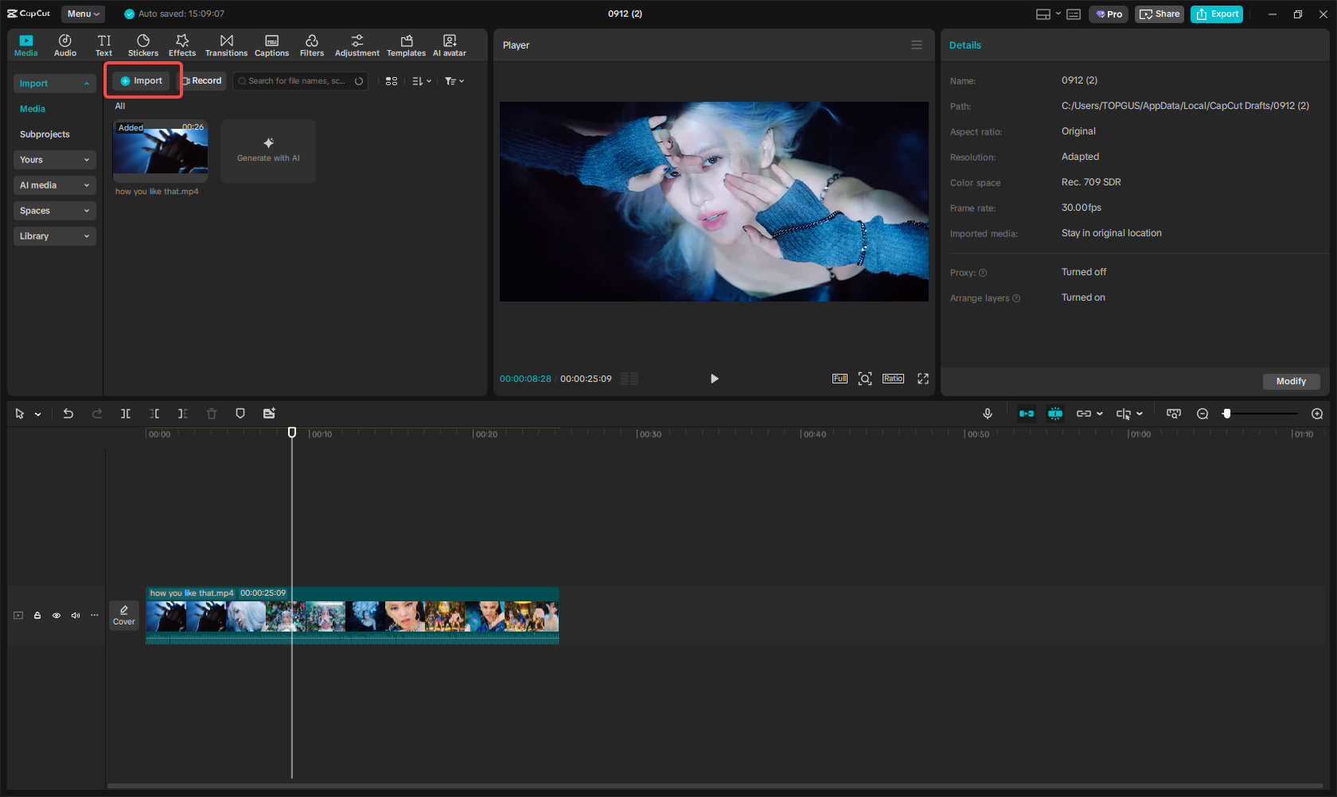The image size is (1337, 797).
Task: Open the voiceover microphone tool
Action: (988, 414)
